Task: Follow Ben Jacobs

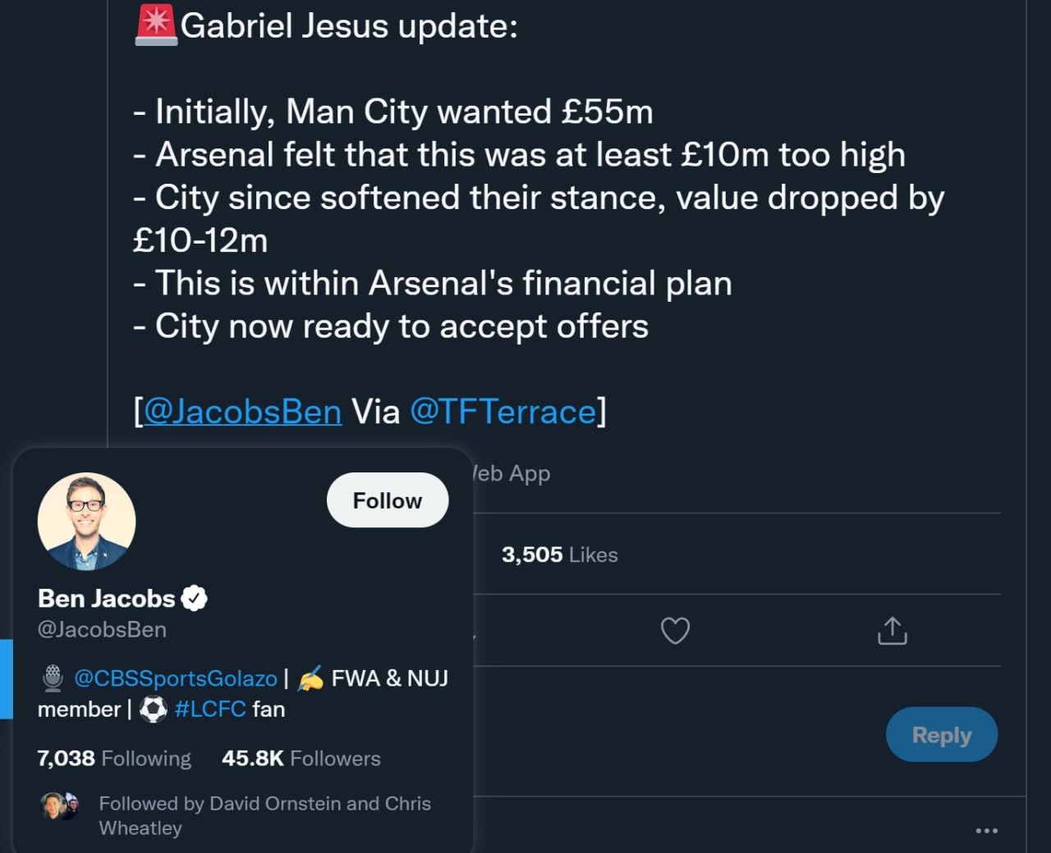Action: pyautogui.click(x=387, y=500)
